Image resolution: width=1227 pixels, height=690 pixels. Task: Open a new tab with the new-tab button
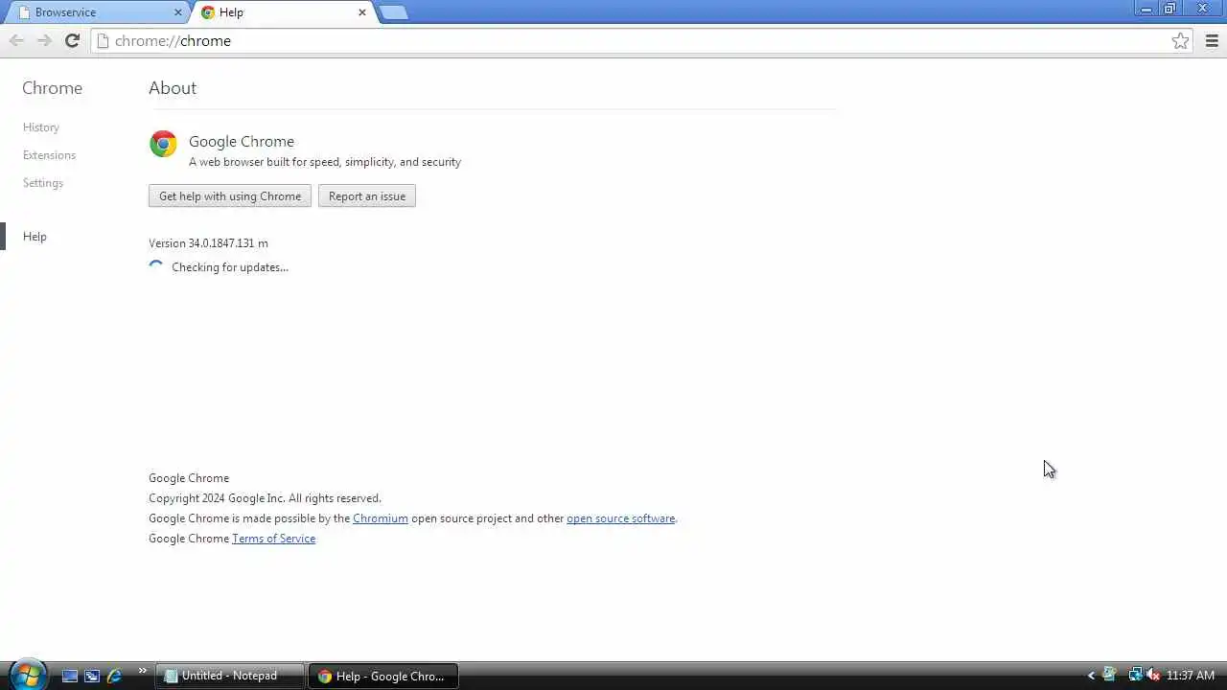(393, 12)
